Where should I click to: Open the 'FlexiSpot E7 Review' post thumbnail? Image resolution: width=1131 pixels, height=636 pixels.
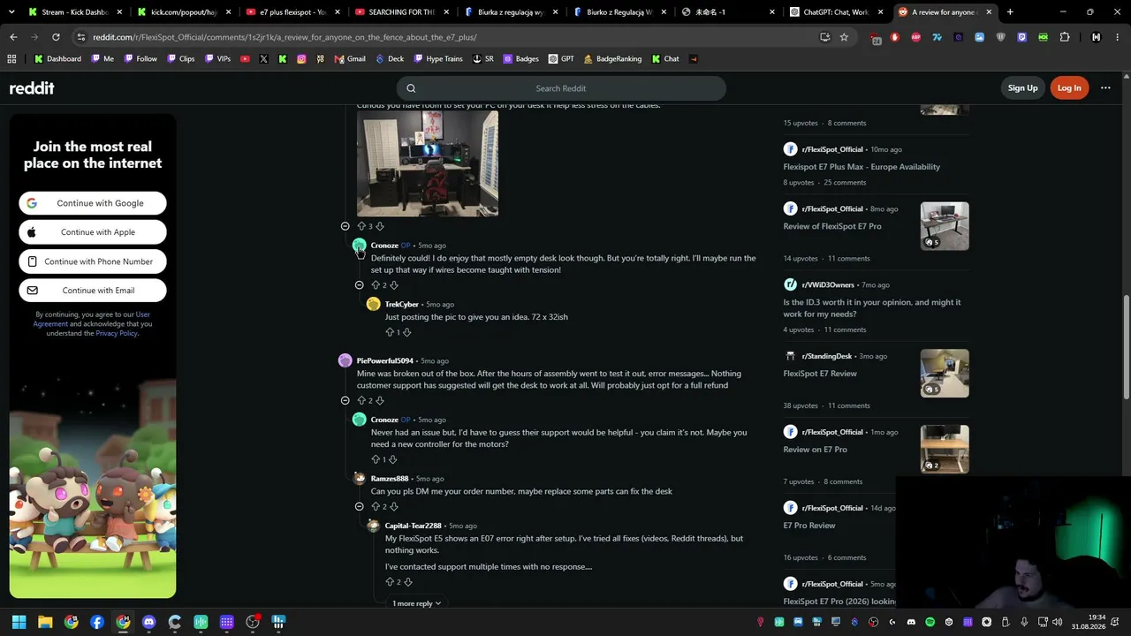[945, 373]
